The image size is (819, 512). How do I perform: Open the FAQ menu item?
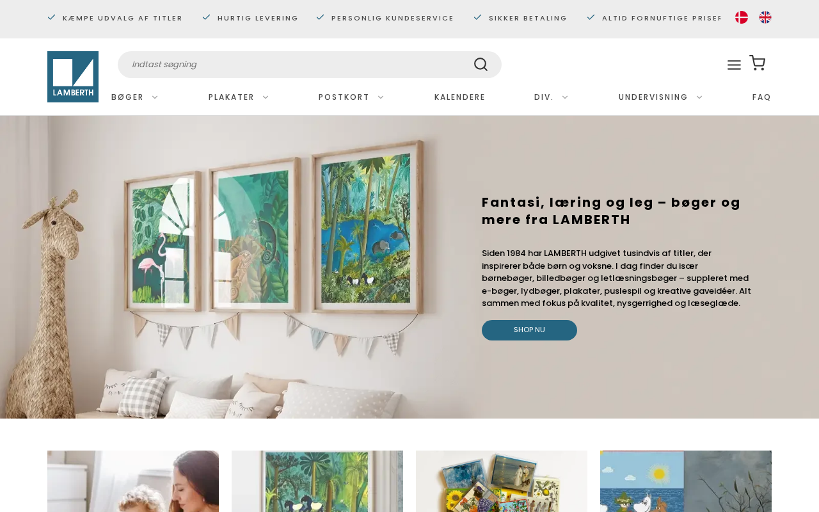pyautogui.click(x=761, y=97)
